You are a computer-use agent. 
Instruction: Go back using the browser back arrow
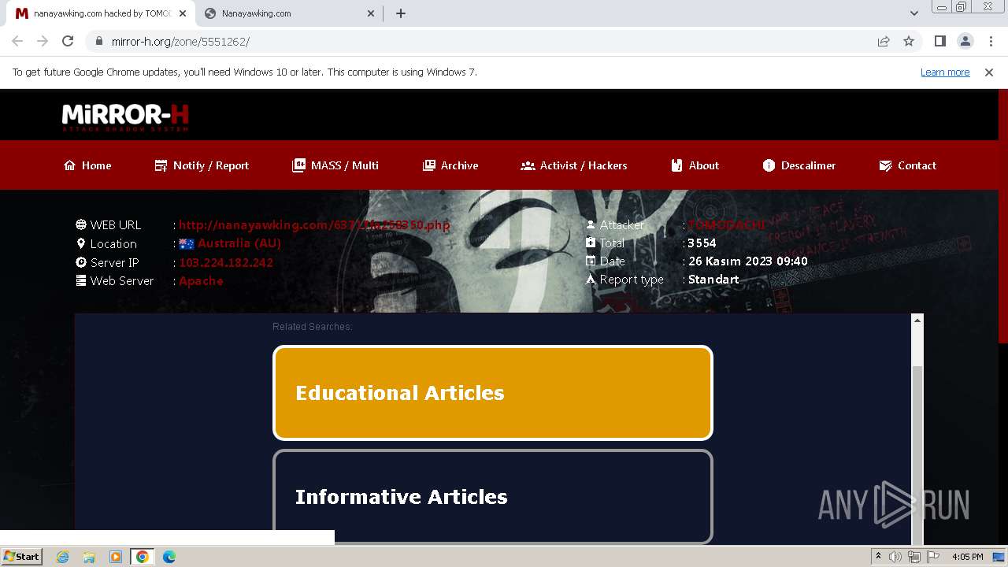(17, 41)
